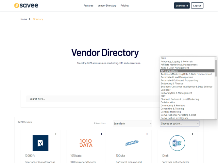This screenshot has height=163, width=218.
Task: Go to the Dashboard
Action: click(182, 6)
